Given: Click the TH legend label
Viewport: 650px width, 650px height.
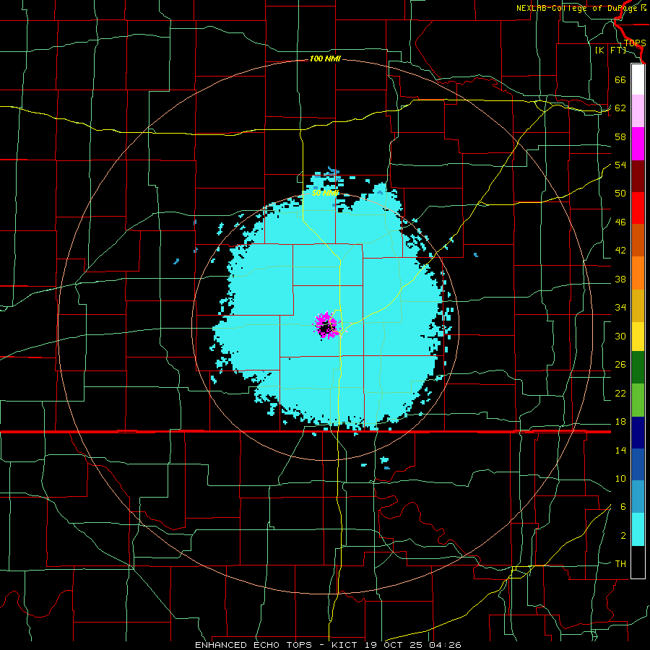Looking at the screenshot, I should coord(620,564).
